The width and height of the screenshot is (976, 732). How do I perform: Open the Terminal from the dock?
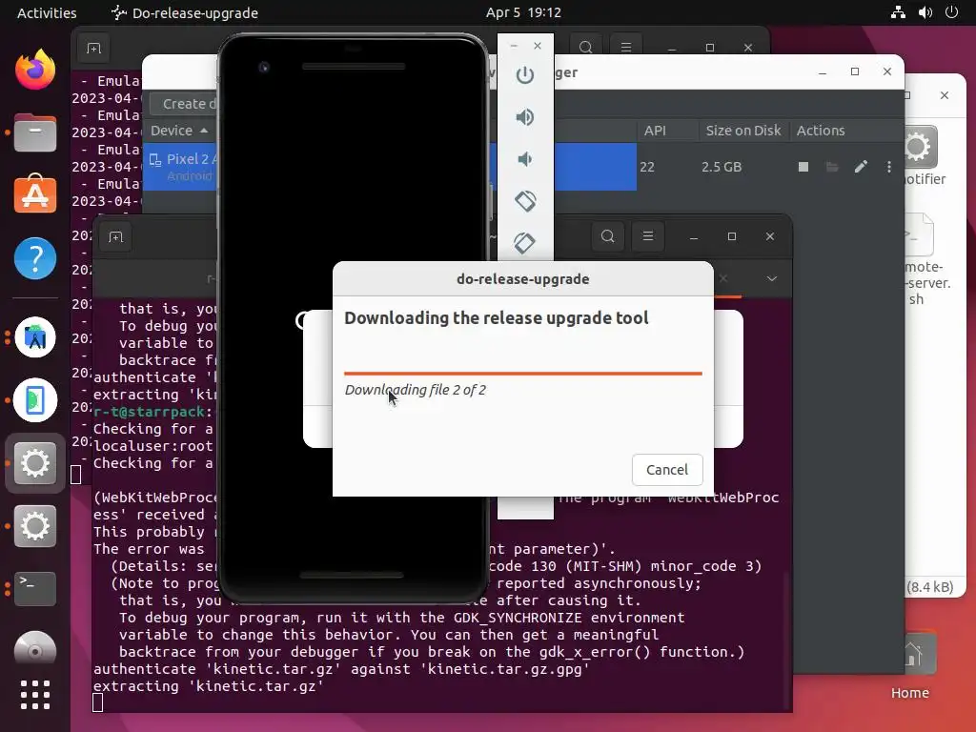[35, 588]
